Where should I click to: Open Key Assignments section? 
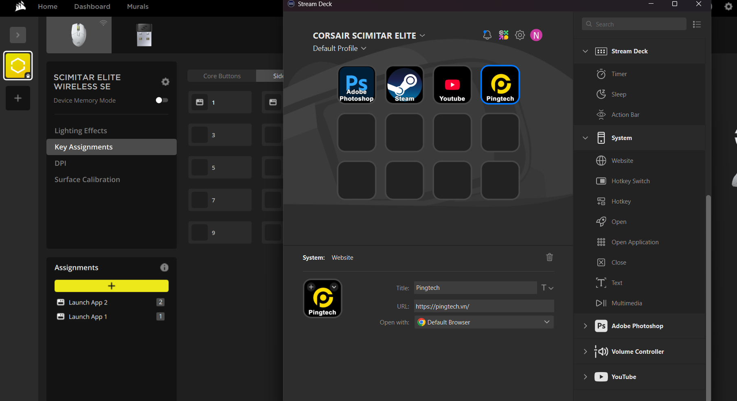112,147
